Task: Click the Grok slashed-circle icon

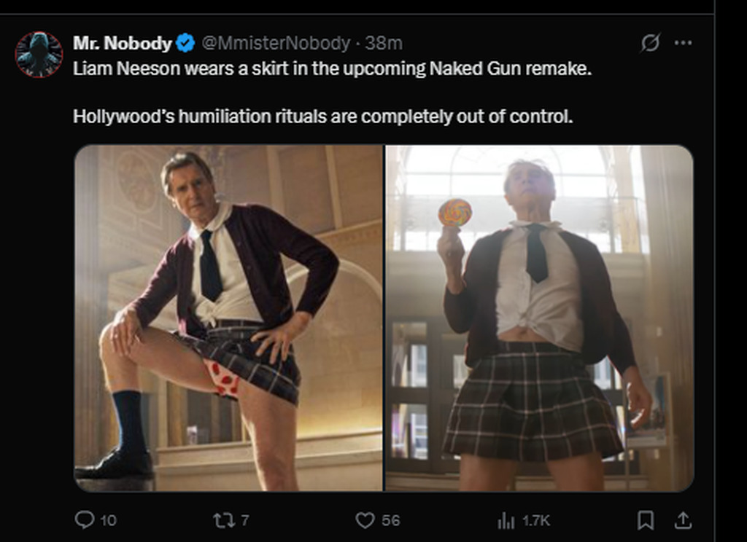Action: 650,43
